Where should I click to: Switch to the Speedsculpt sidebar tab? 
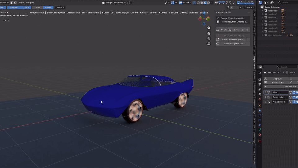(x=254, y=137)
